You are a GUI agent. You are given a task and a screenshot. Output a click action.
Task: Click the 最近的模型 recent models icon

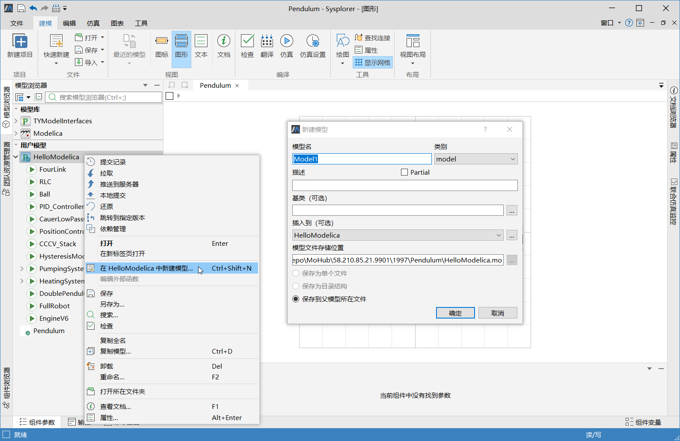pos(129,46)
